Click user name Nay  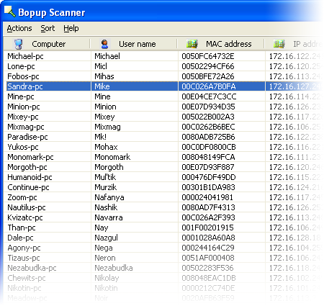tap(102, 228)
